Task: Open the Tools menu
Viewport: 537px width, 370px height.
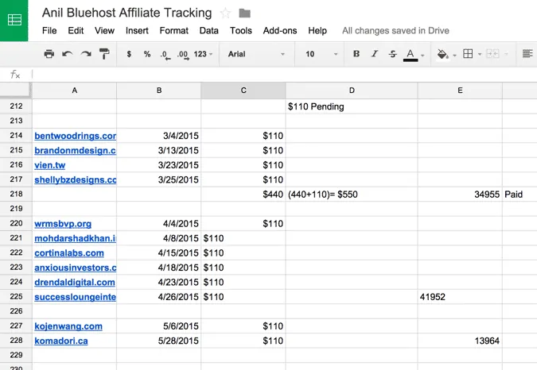Action: (x=241, y=31)
